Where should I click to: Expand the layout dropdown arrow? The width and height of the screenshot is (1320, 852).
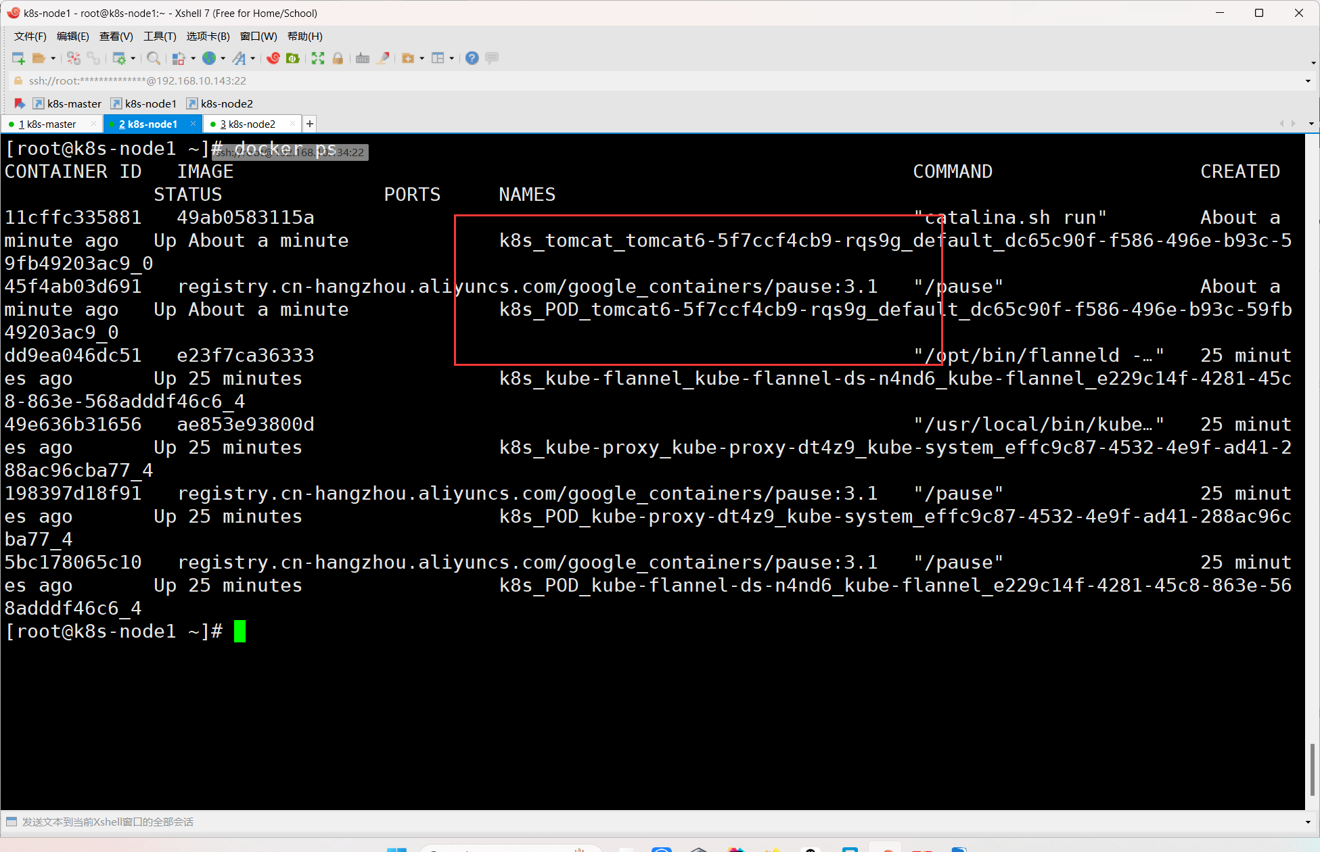(451, 58)
